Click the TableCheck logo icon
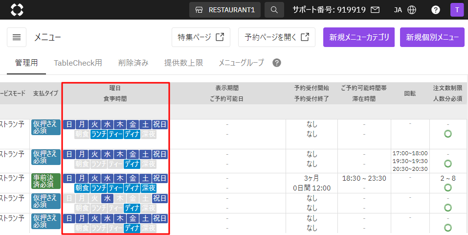The image size is (468, 235). 17,10
